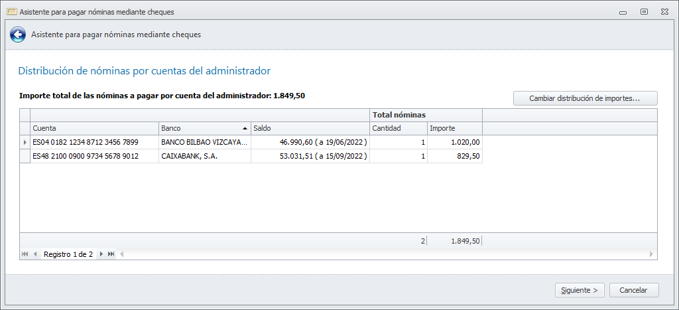Sort by the Saldo column header
Image resolution: width=679 pixels, height=310 pixels.
click(310, 128)
